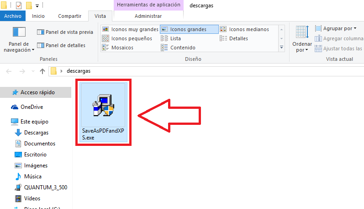The image size is (364, 209).
Task: Open the Administrar ribbon tab
Action: tap(148, 16)
